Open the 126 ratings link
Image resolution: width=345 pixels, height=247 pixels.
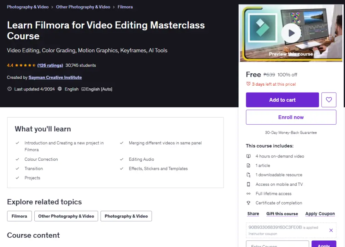50,65
